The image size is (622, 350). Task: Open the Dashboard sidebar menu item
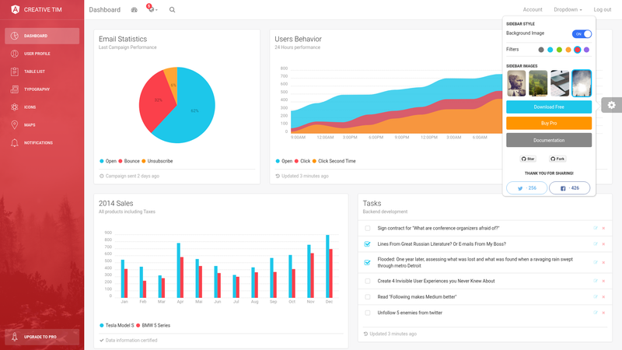(x=42, y=36)
